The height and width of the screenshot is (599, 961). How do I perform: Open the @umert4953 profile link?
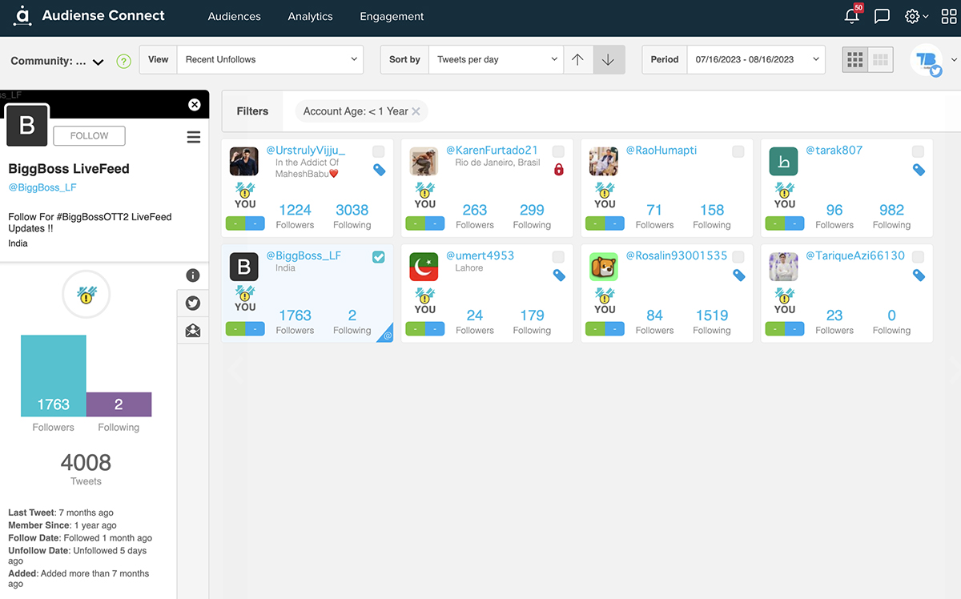480,255
